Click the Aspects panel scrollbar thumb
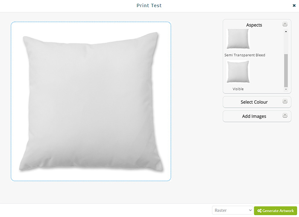The height and width of the screenshot is (217, 299). click(x=286, y=71)
